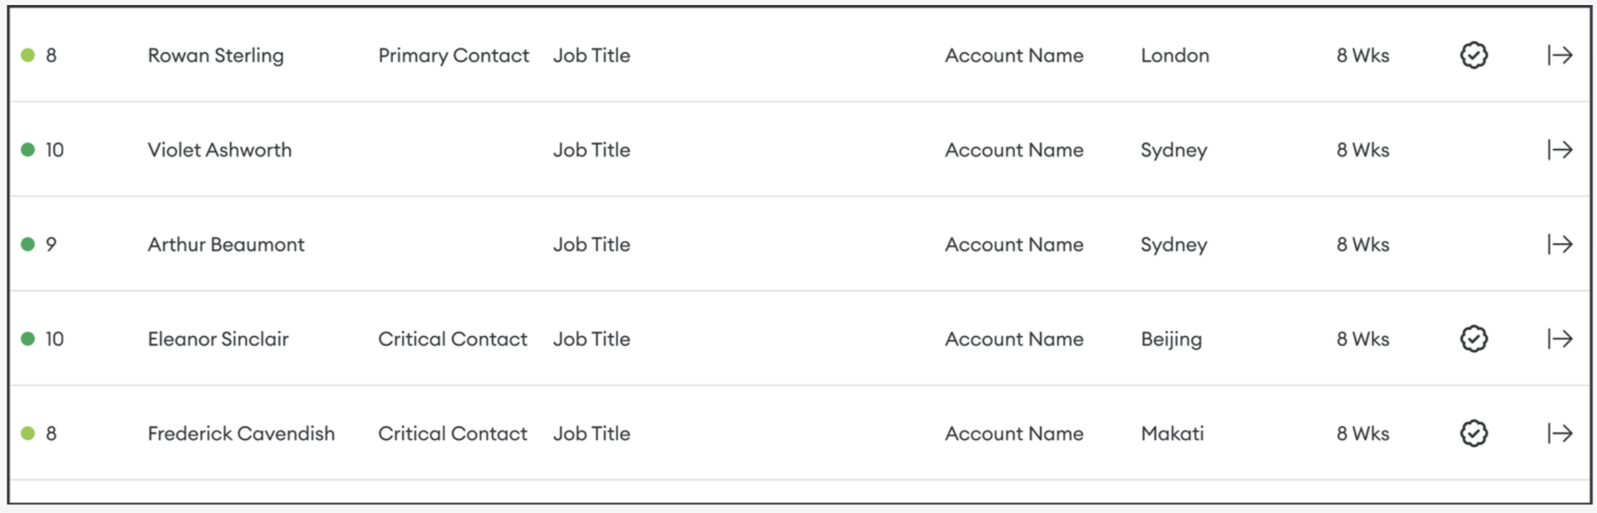This screenshot has width=1597, height=513.
Task: Select the Rowan Sterling contact name
Action: [x=216, y=56]
